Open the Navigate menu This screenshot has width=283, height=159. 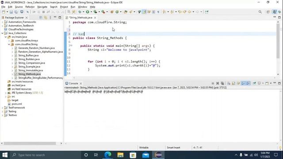tap(42, 7)
